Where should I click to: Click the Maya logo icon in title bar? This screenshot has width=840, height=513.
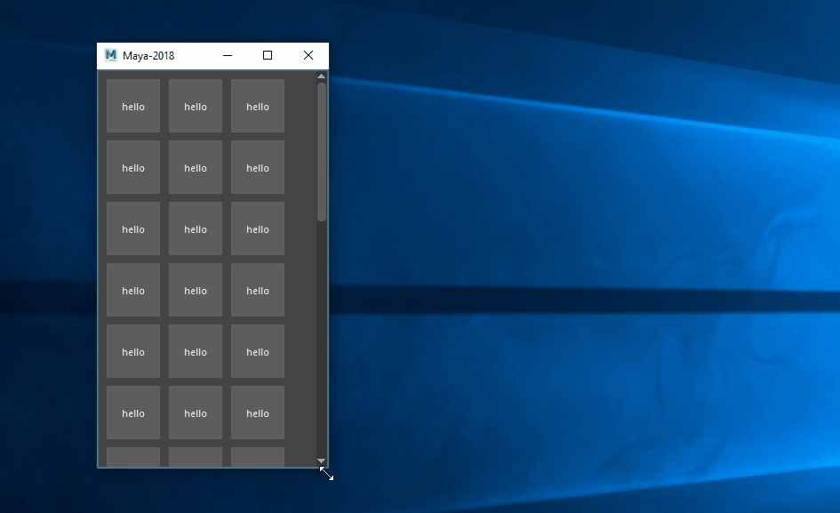[x=111, y=55]
